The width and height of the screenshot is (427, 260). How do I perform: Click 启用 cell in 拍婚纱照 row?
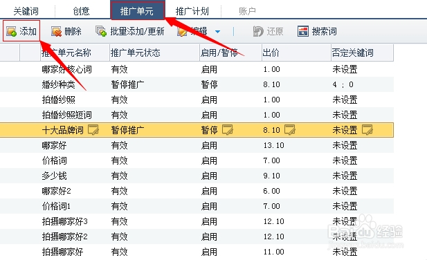[209, 100]
